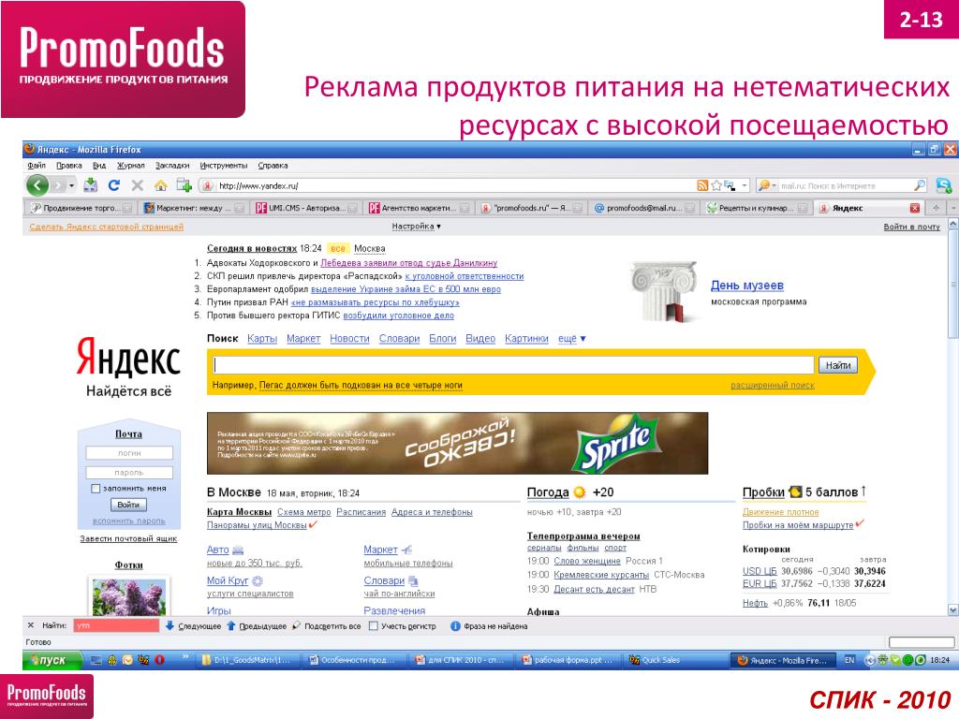
Task: Click the Словари book icon
Action: pos(413,580)
